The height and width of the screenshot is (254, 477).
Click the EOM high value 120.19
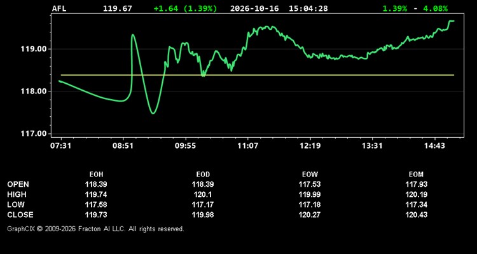416,194
